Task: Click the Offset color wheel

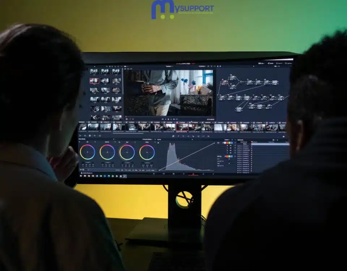Action: 147,152
